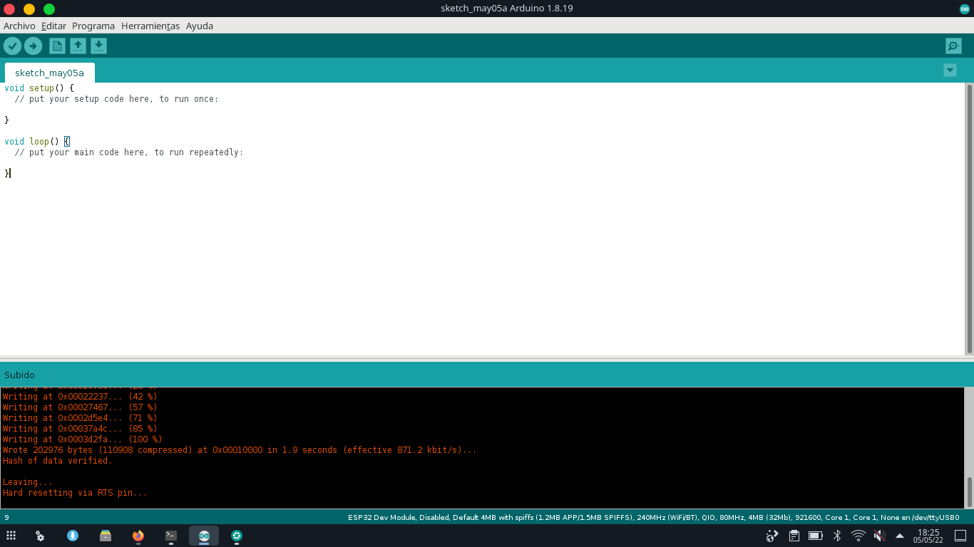Click the battery tray icon
The image size is (974, 547).
pyautogui.click(x=816, y=536)
